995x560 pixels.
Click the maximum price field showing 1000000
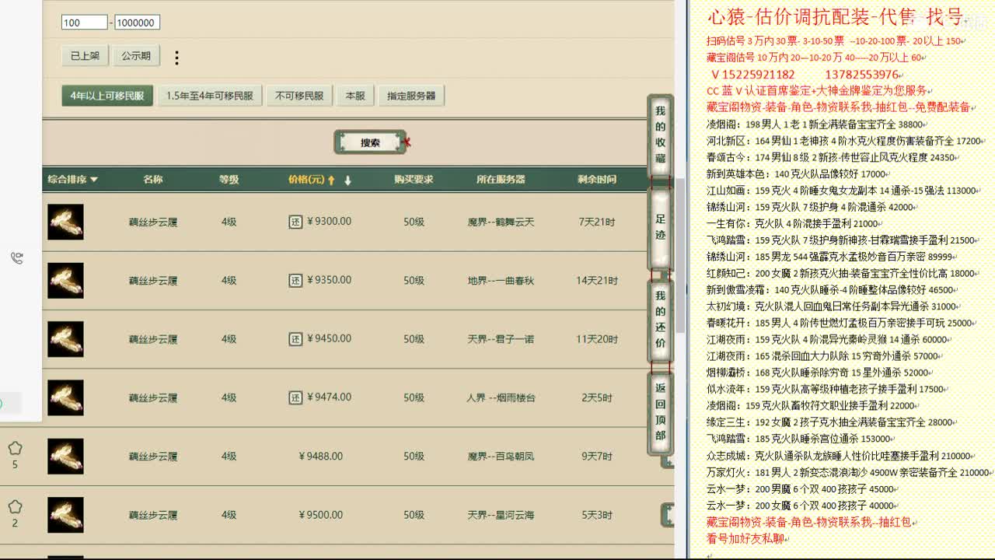coord(137,23)
